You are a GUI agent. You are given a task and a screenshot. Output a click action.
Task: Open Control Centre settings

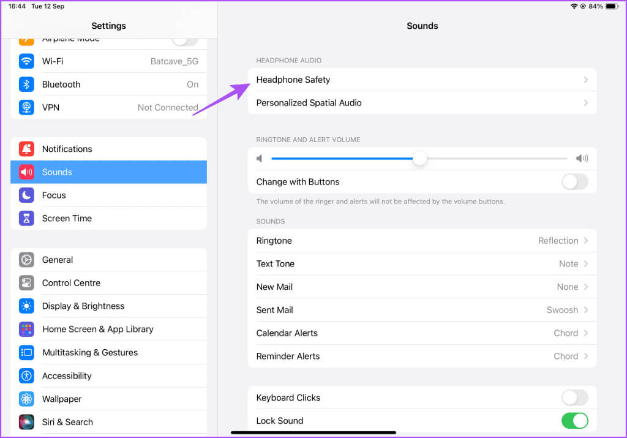[x=71, y=283]
